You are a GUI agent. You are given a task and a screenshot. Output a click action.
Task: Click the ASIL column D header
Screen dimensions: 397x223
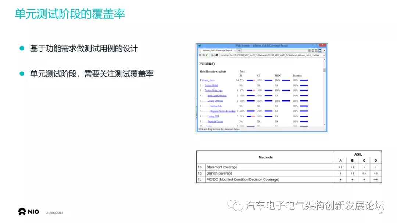pyautogui.click(x=376, y=161)
